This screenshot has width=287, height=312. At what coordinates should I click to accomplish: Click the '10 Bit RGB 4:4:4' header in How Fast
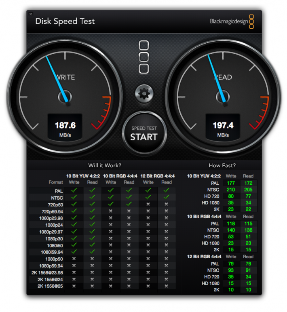coord(204,217)
